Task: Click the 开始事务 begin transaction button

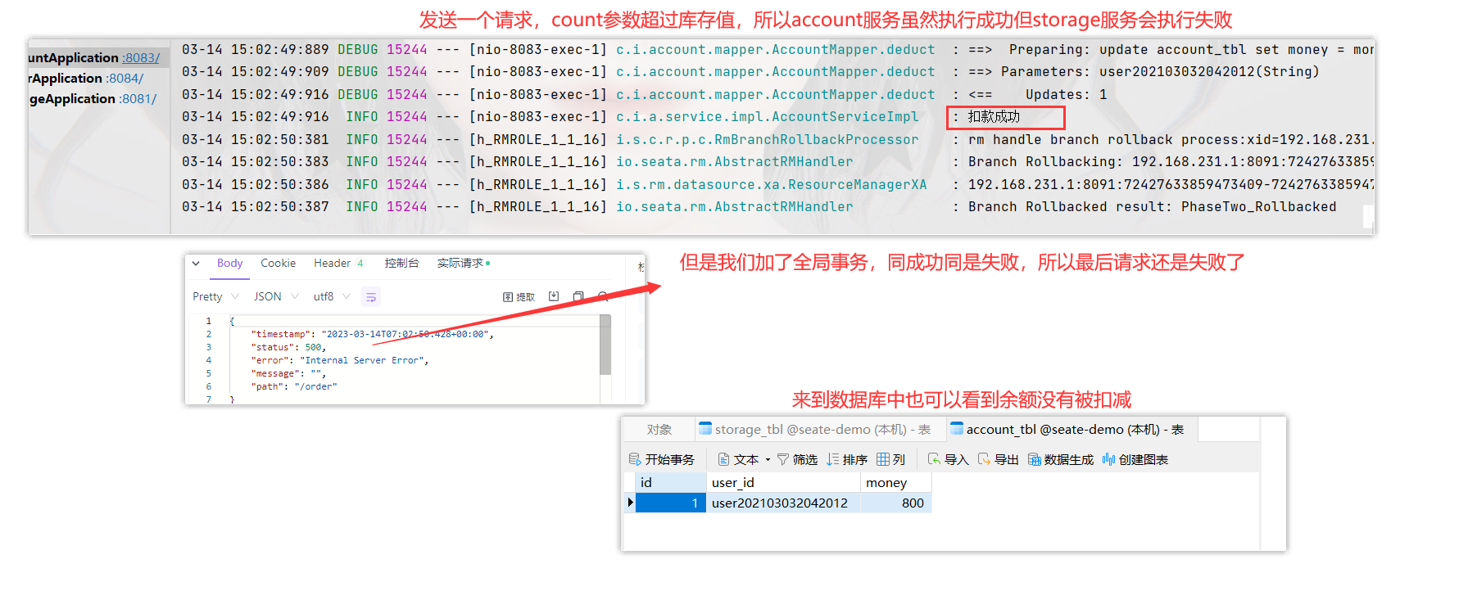Action: tap(661, 459)
